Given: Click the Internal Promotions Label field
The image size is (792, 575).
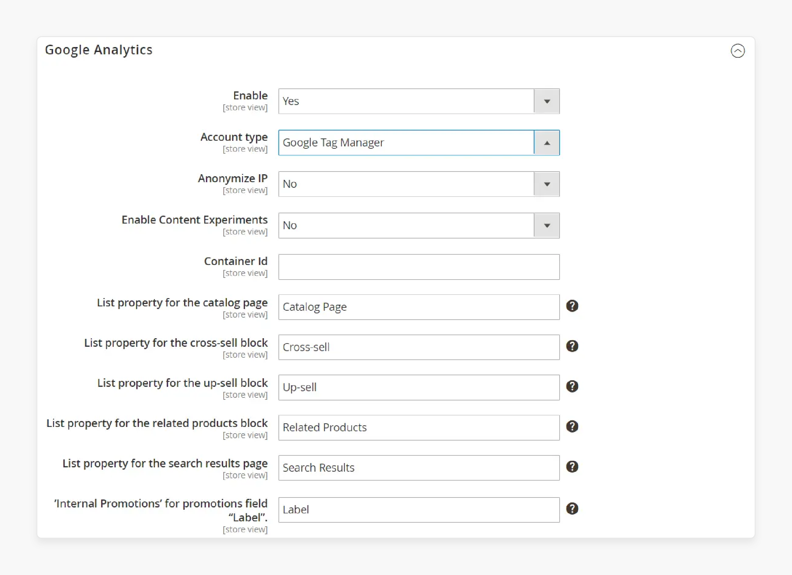Looking at the screenshot, I should click(419, 510).
